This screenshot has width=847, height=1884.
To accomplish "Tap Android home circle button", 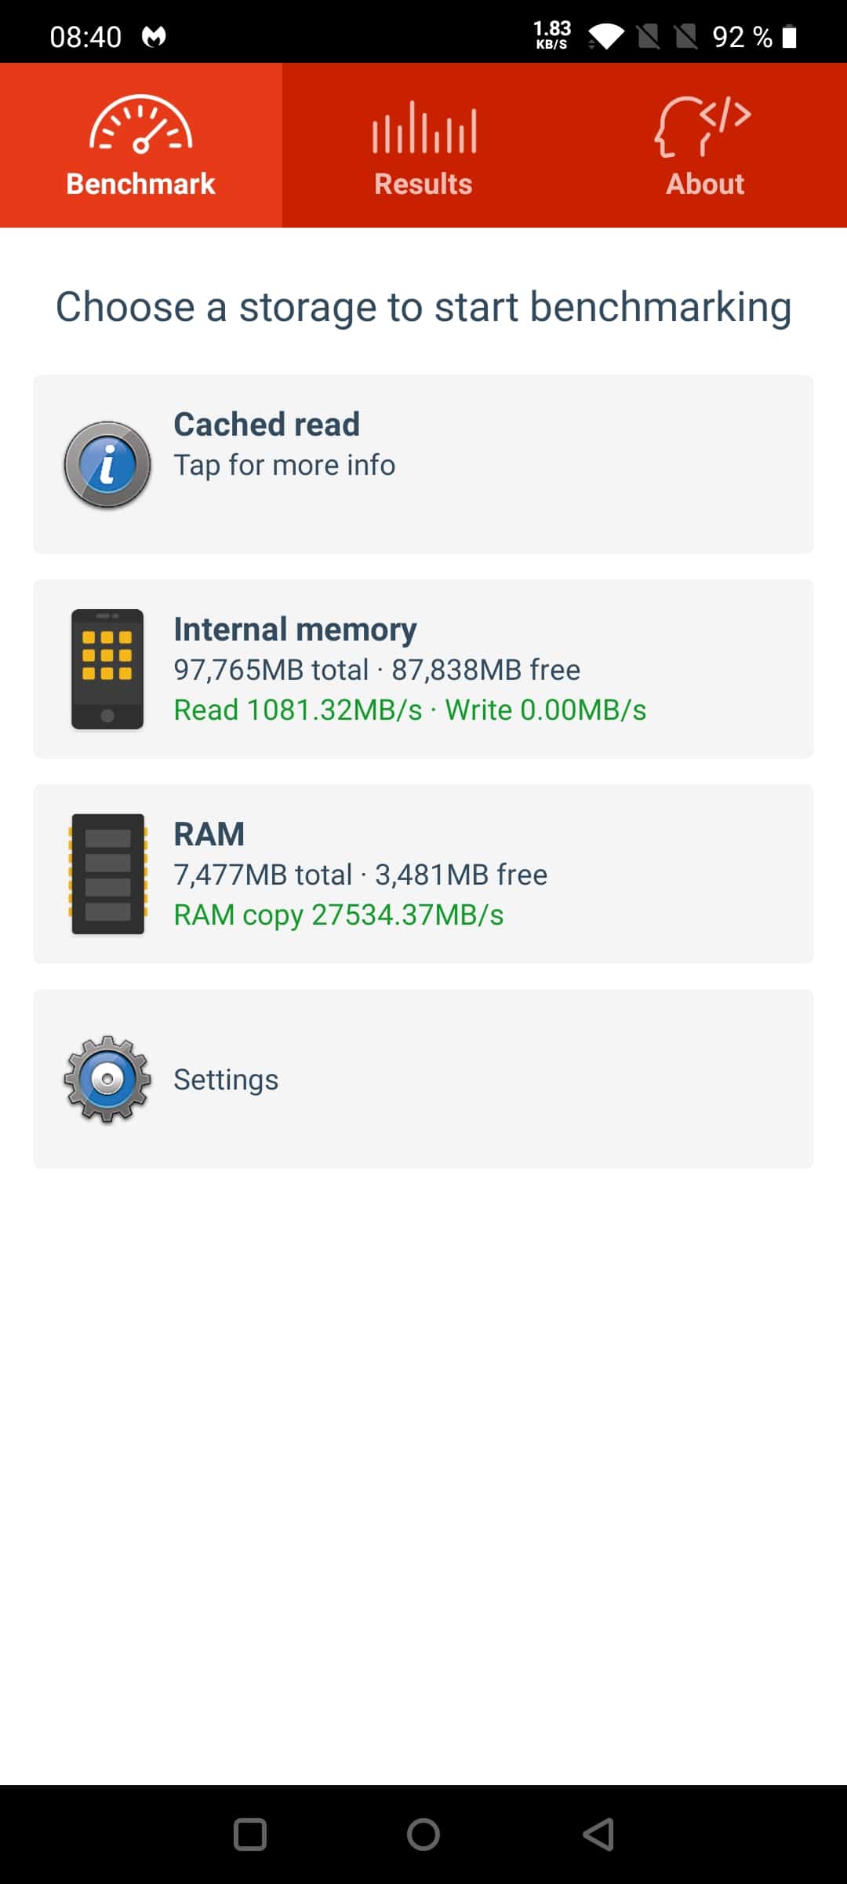I will (423, 1835).
